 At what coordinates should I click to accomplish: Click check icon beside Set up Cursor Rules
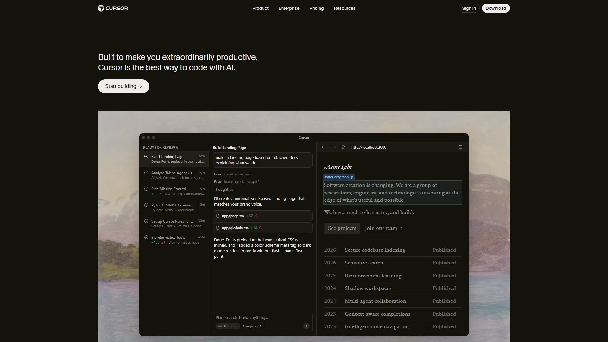[x=146, y=221]
